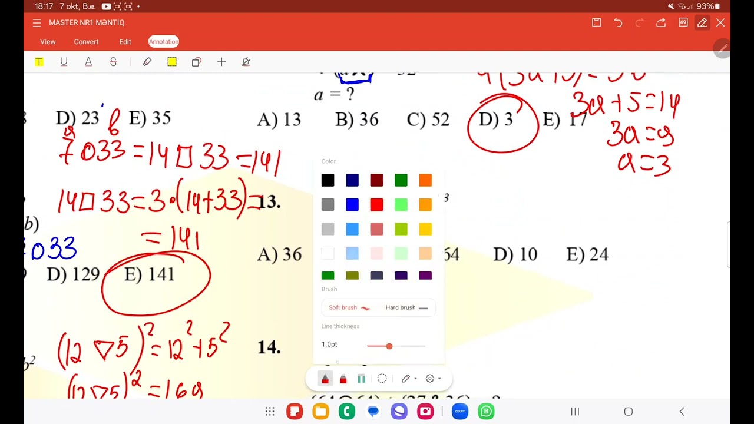Pick the amber orange swatch in second row
The image size is (754, 424).
425,204
